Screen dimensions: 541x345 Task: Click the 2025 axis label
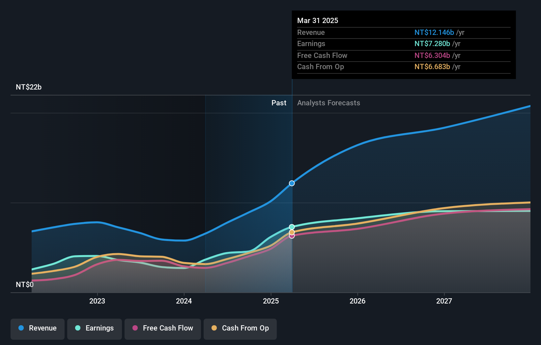click(x=271, y=301)
